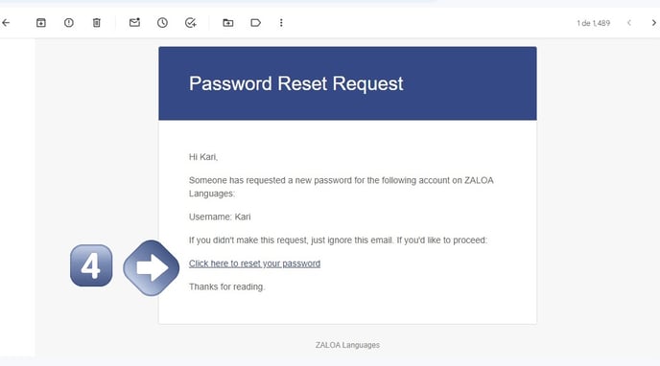Go back to inbox with back arrow
The image size is (660, 366).
[x=6, y=23]
